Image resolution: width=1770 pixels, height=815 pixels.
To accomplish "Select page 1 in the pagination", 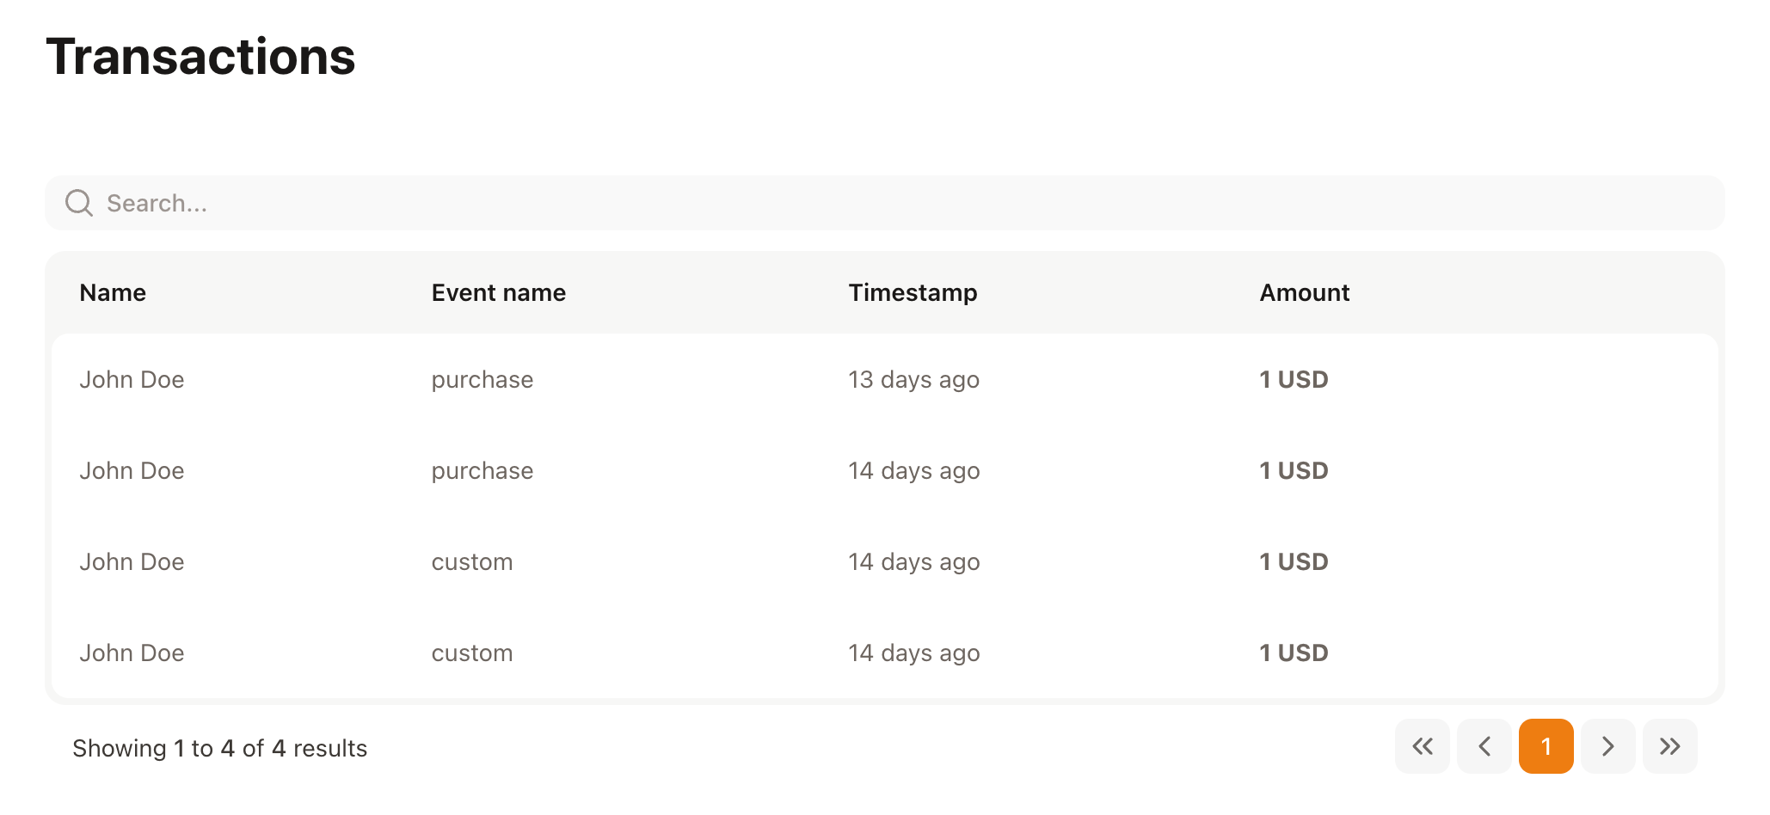I will point(1546,746).
